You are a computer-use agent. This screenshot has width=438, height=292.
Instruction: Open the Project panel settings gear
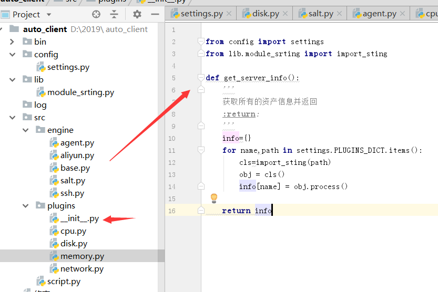pyautogui.click(x=137, y=14)
